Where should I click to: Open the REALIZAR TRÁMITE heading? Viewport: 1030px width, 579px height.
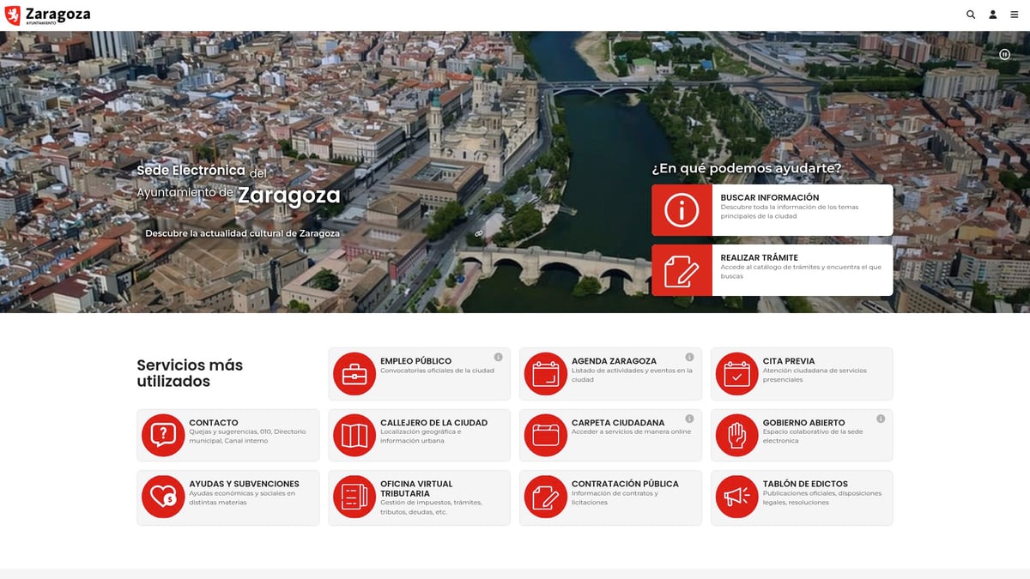[760, 257]
